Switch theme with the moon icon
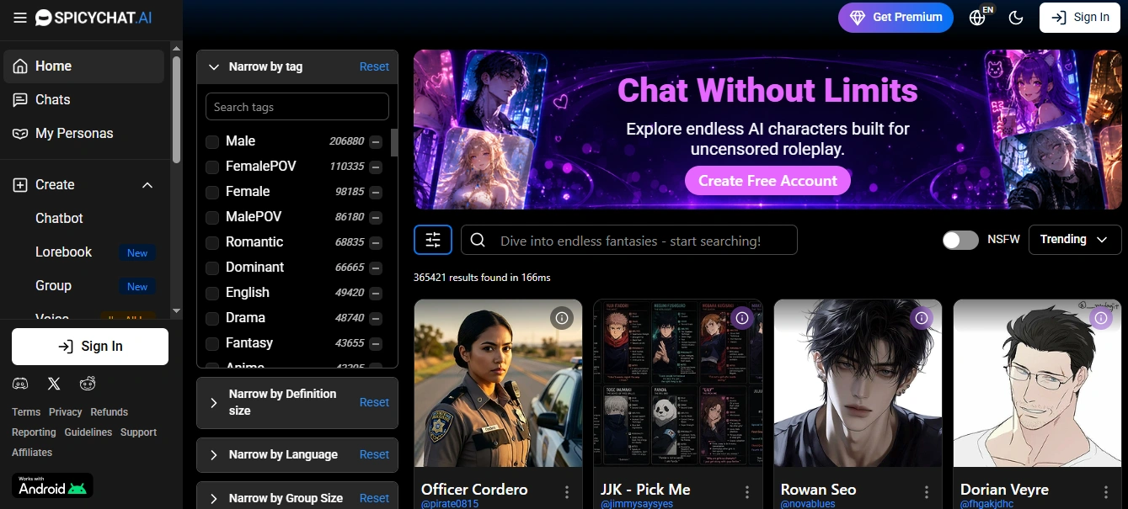Viewport: 1128px width, 509px height. [1016, 17]
